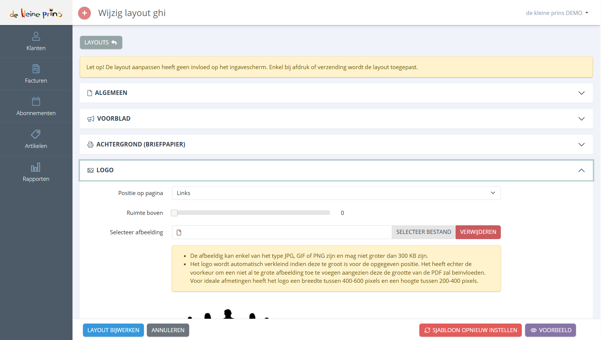This screenshot has height=340, width=601.
Task: Expand the ALGEMEEN section chevron
Action: 582,93
